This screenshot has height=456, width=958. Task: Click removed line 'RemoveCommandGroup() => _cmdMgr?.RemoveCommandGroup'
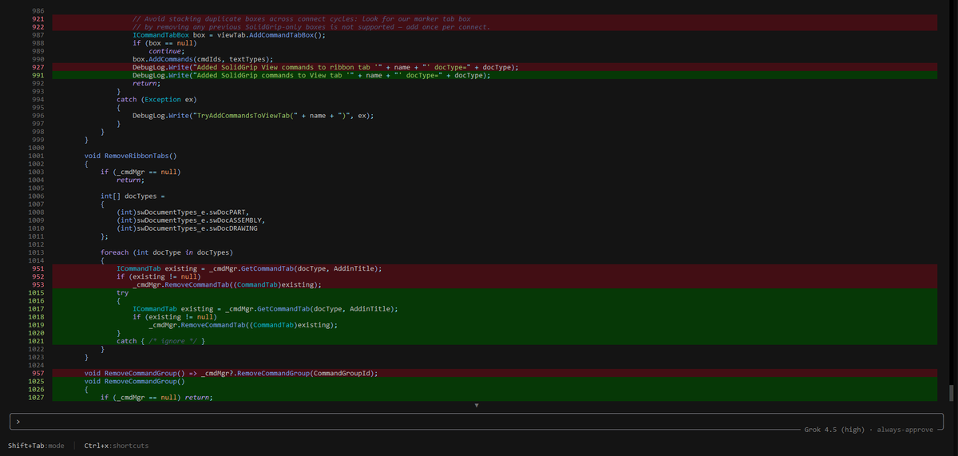coord(232,373)
